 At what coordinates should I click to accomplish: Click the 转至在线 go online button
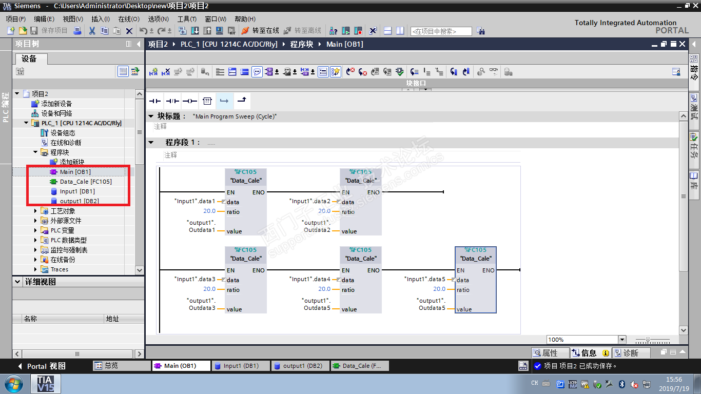[x=260, y=31]
